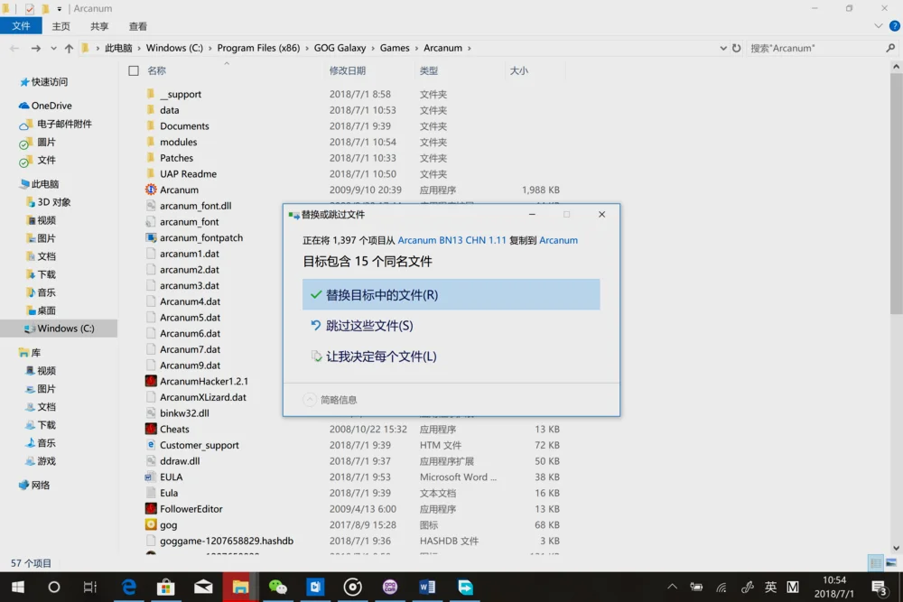Image resolution: width=903 pixels, height=602 pixels.
Task: Open WeChat from the taskbar
Action: (277, 587)
